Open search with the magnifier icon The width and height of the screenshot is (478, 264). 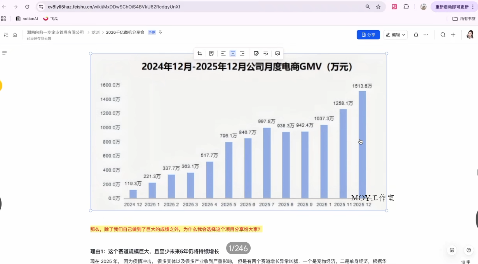click(443, 35)
